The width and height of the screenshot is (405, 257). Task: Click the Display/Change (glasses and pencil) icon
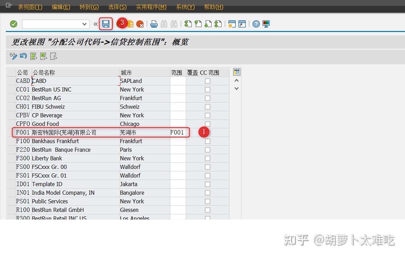pyautogui.click(x=13, y=56)
